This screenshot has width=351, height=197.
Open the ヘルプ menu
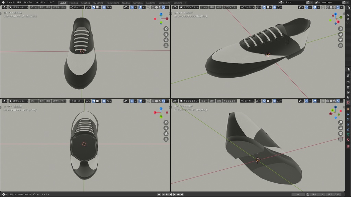point(50,2)
